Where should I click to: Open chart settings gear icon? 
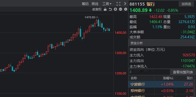click(x=125, y=9)
